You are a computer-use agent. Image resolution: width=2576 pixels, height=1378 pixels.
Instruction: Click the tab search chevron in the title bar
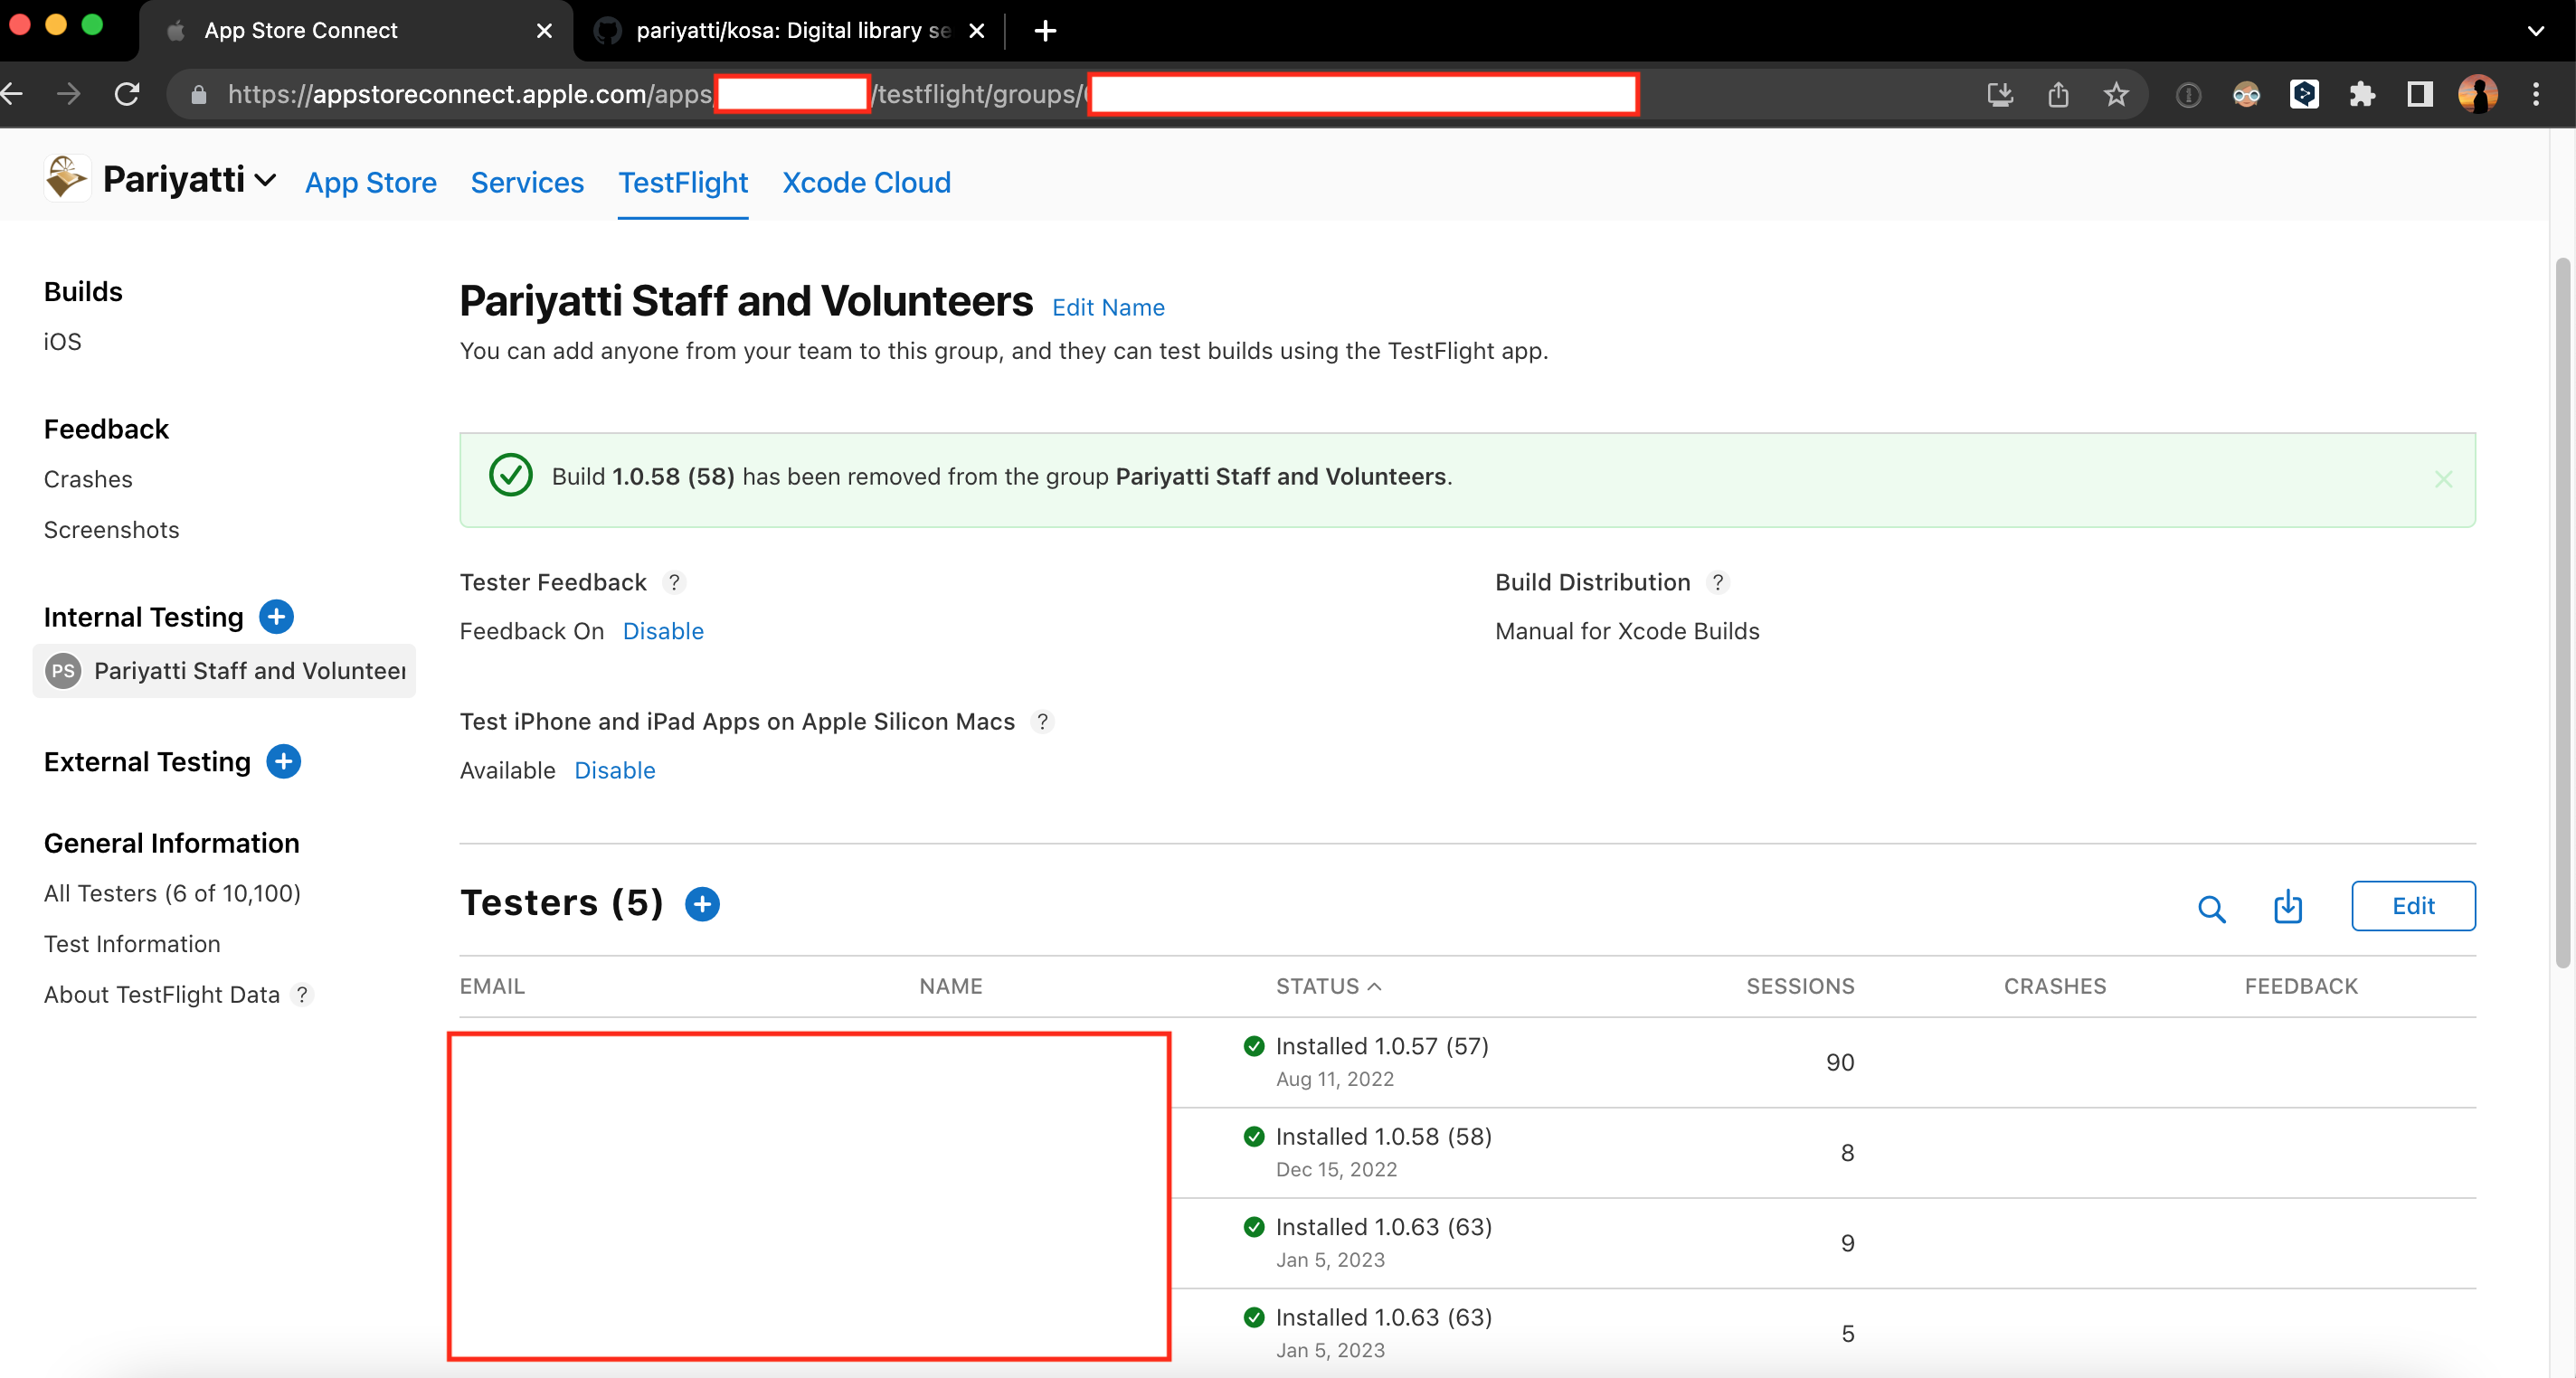click(x=2535, y=31)
